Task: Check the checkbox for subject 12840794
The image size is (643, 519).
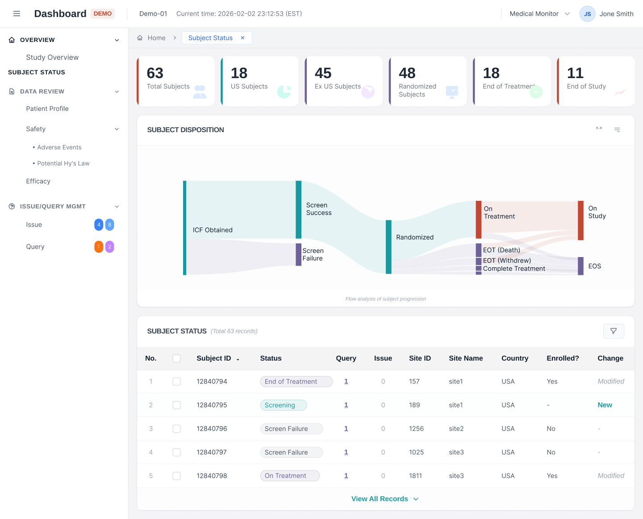Action: pyautogui.click(x=176, y=382)
